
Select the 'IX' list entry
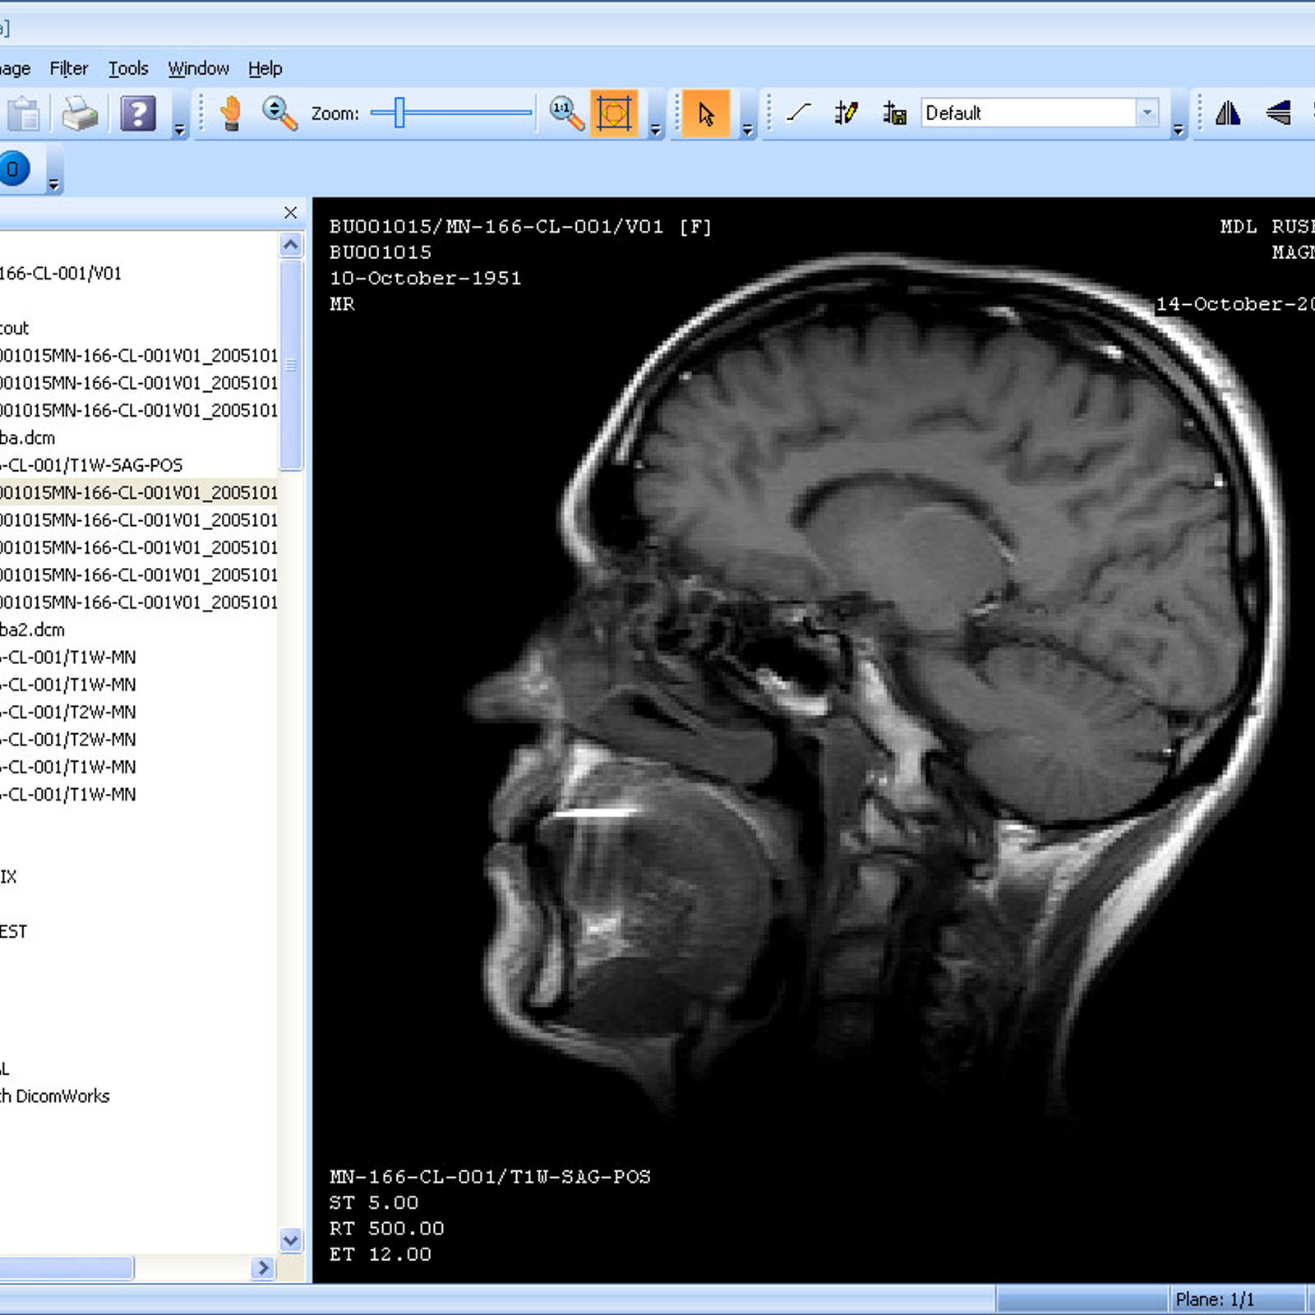click(8, 876)
